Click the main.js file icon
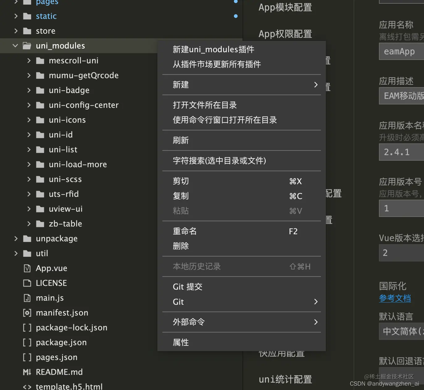Viewport: 424px width, 390px height. coord(27,298)
